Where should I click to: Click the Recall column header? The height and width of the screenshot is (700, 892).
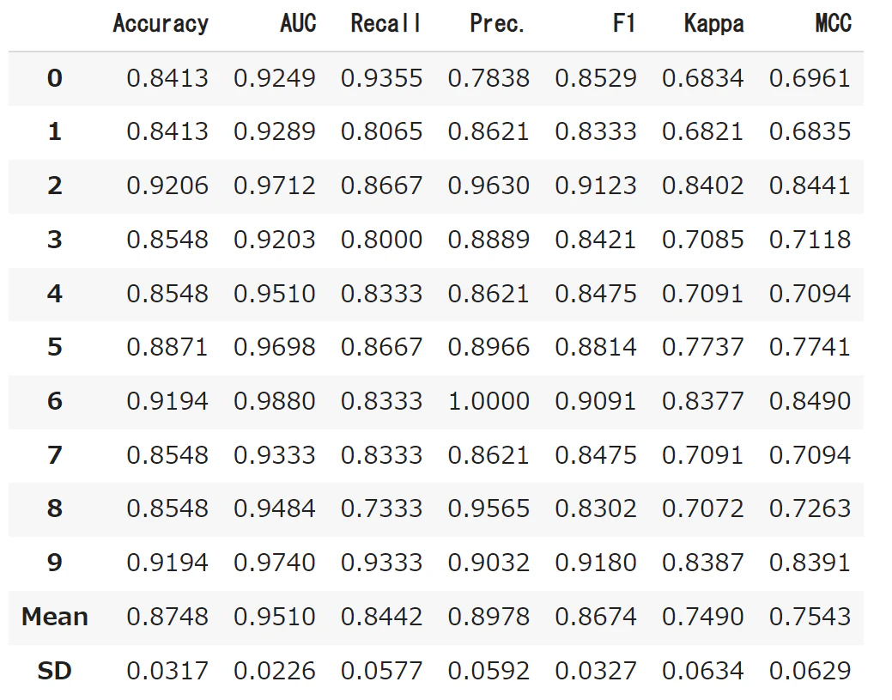pyautogui.click(x=385, y=24)
